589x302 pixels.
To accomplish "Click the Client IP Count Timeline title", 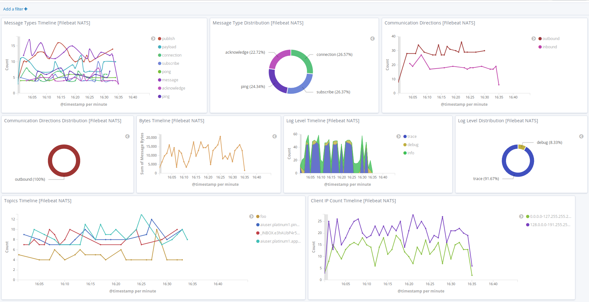I will (353, 201).
